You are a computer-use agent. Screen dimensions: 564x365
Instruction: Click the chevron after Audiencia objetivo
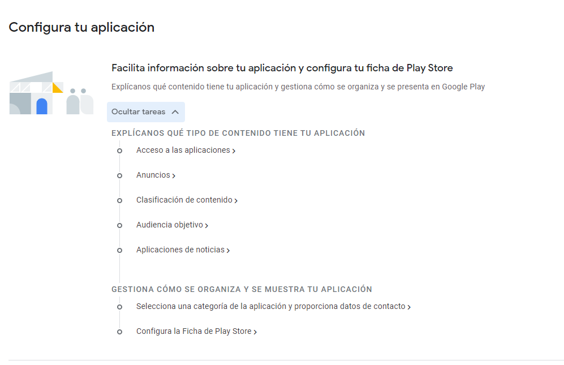coord(206,226)
